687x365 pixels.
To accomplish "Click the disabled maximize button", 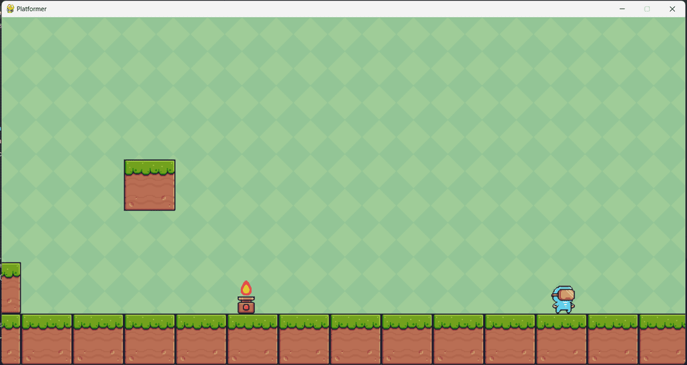I will click(647, 9).
